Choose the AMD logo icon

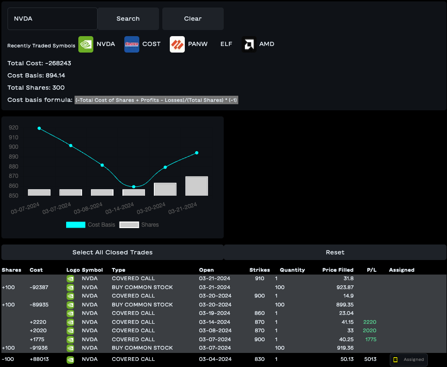[249, 44]
